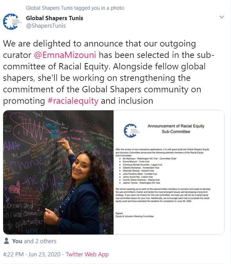Click the tagged people person icon
Image resolution: width=231 pixels, height=264 pixels.
point(7,241)
